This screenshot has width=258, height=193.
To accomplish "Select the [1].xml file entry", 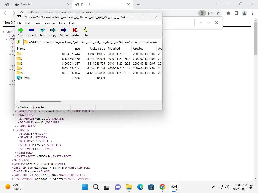I will click(x=24, y=78).
